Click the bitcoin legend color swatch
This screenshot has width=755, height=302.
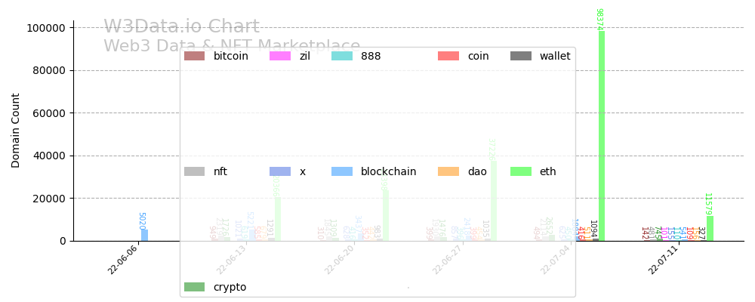(x=194, y=56)
